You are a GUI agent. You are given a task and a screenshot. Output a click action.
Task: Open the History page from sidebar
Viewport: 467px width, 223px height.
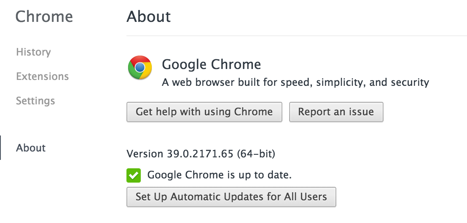point(33,52)
